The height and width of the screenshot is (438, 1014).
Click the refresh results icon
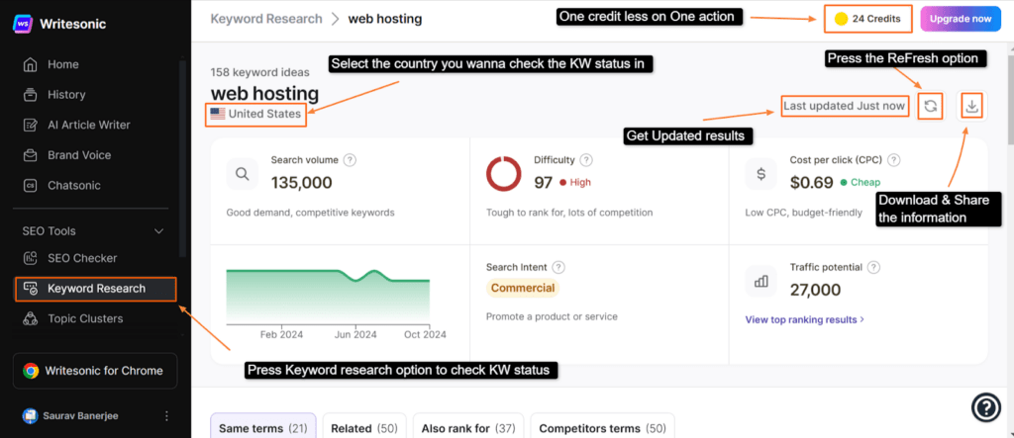pyautogui.click(x=930, y=106)
